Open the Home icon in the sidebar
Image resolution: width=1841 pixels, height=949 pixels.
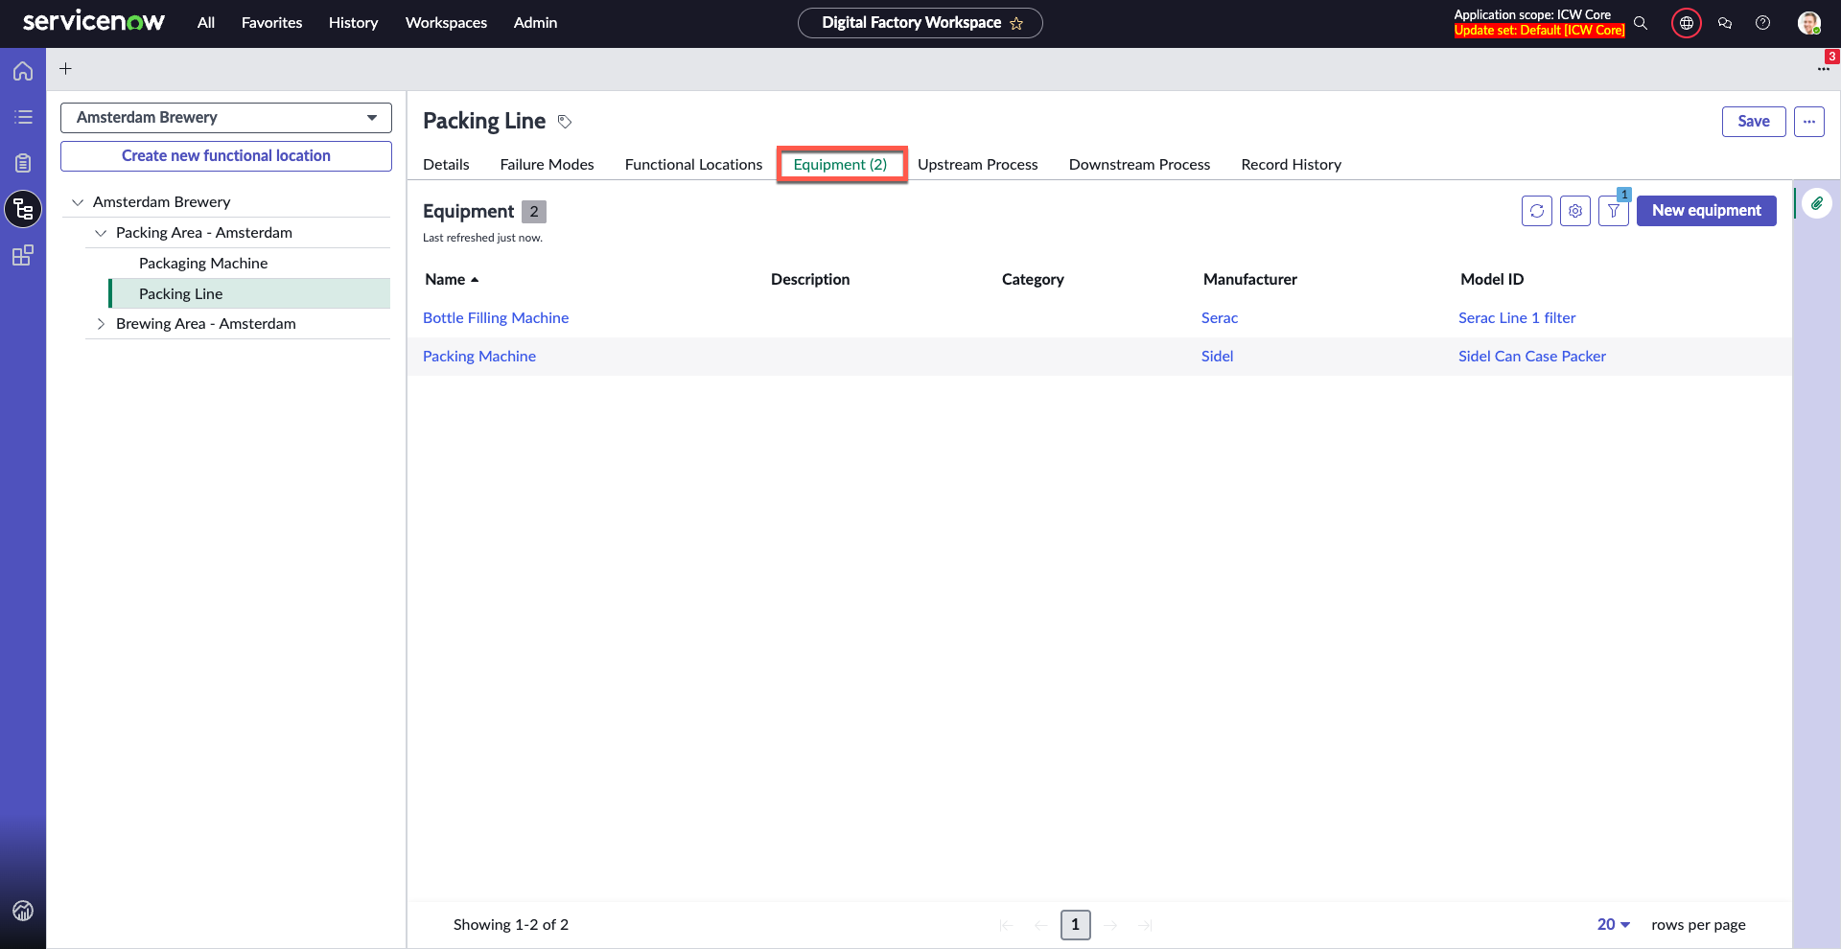(23, 71)
